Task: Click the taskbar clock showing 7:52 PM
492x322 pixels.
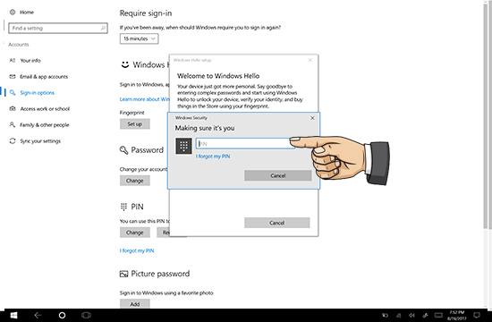Action: click(x=457, y=316)
